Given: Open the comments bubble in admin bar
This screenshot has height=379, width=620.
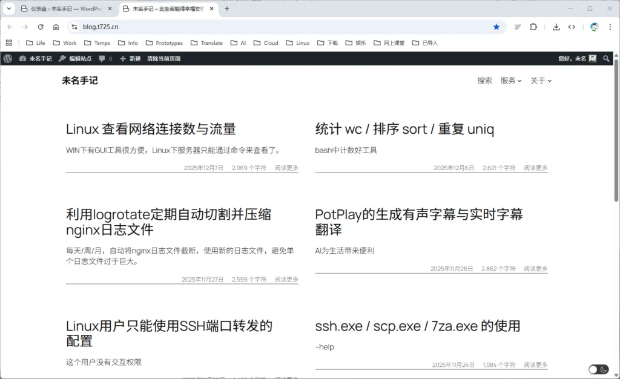Looking at the screenshot, I should click(105, 59).
